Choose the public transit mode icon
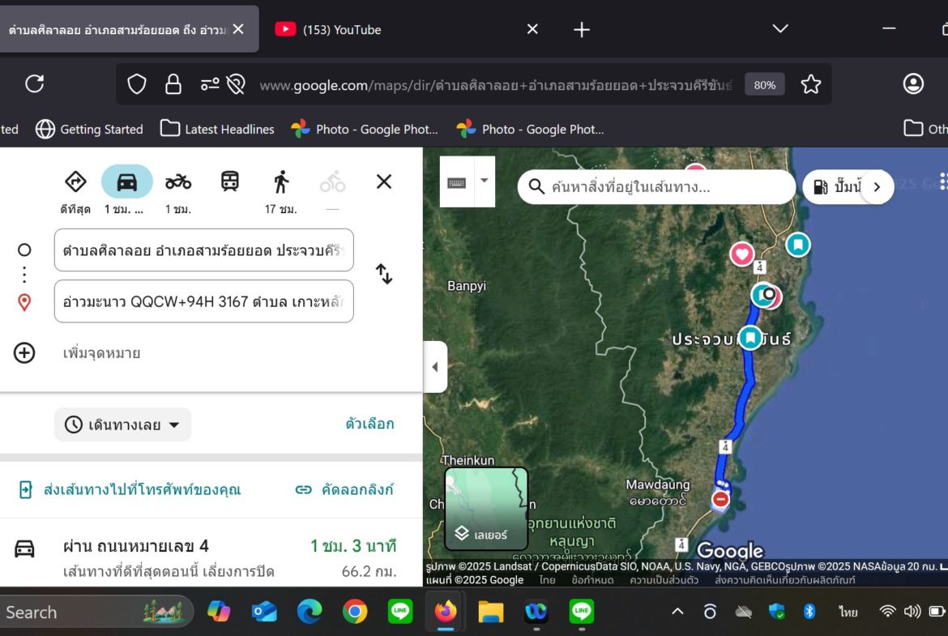 pyautogui.click(x=230, y=181)
